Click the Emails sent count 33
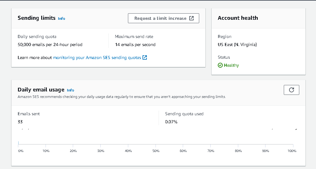Viewport: 316px width, 169px height. pyautogui.click(x=20, y=122)
